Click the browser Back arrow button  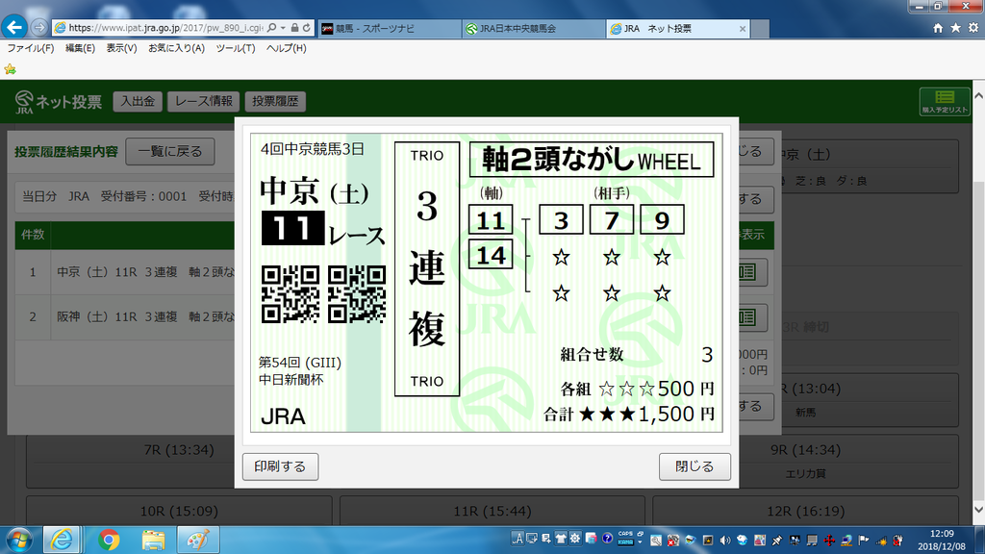[x=14, y=27]
